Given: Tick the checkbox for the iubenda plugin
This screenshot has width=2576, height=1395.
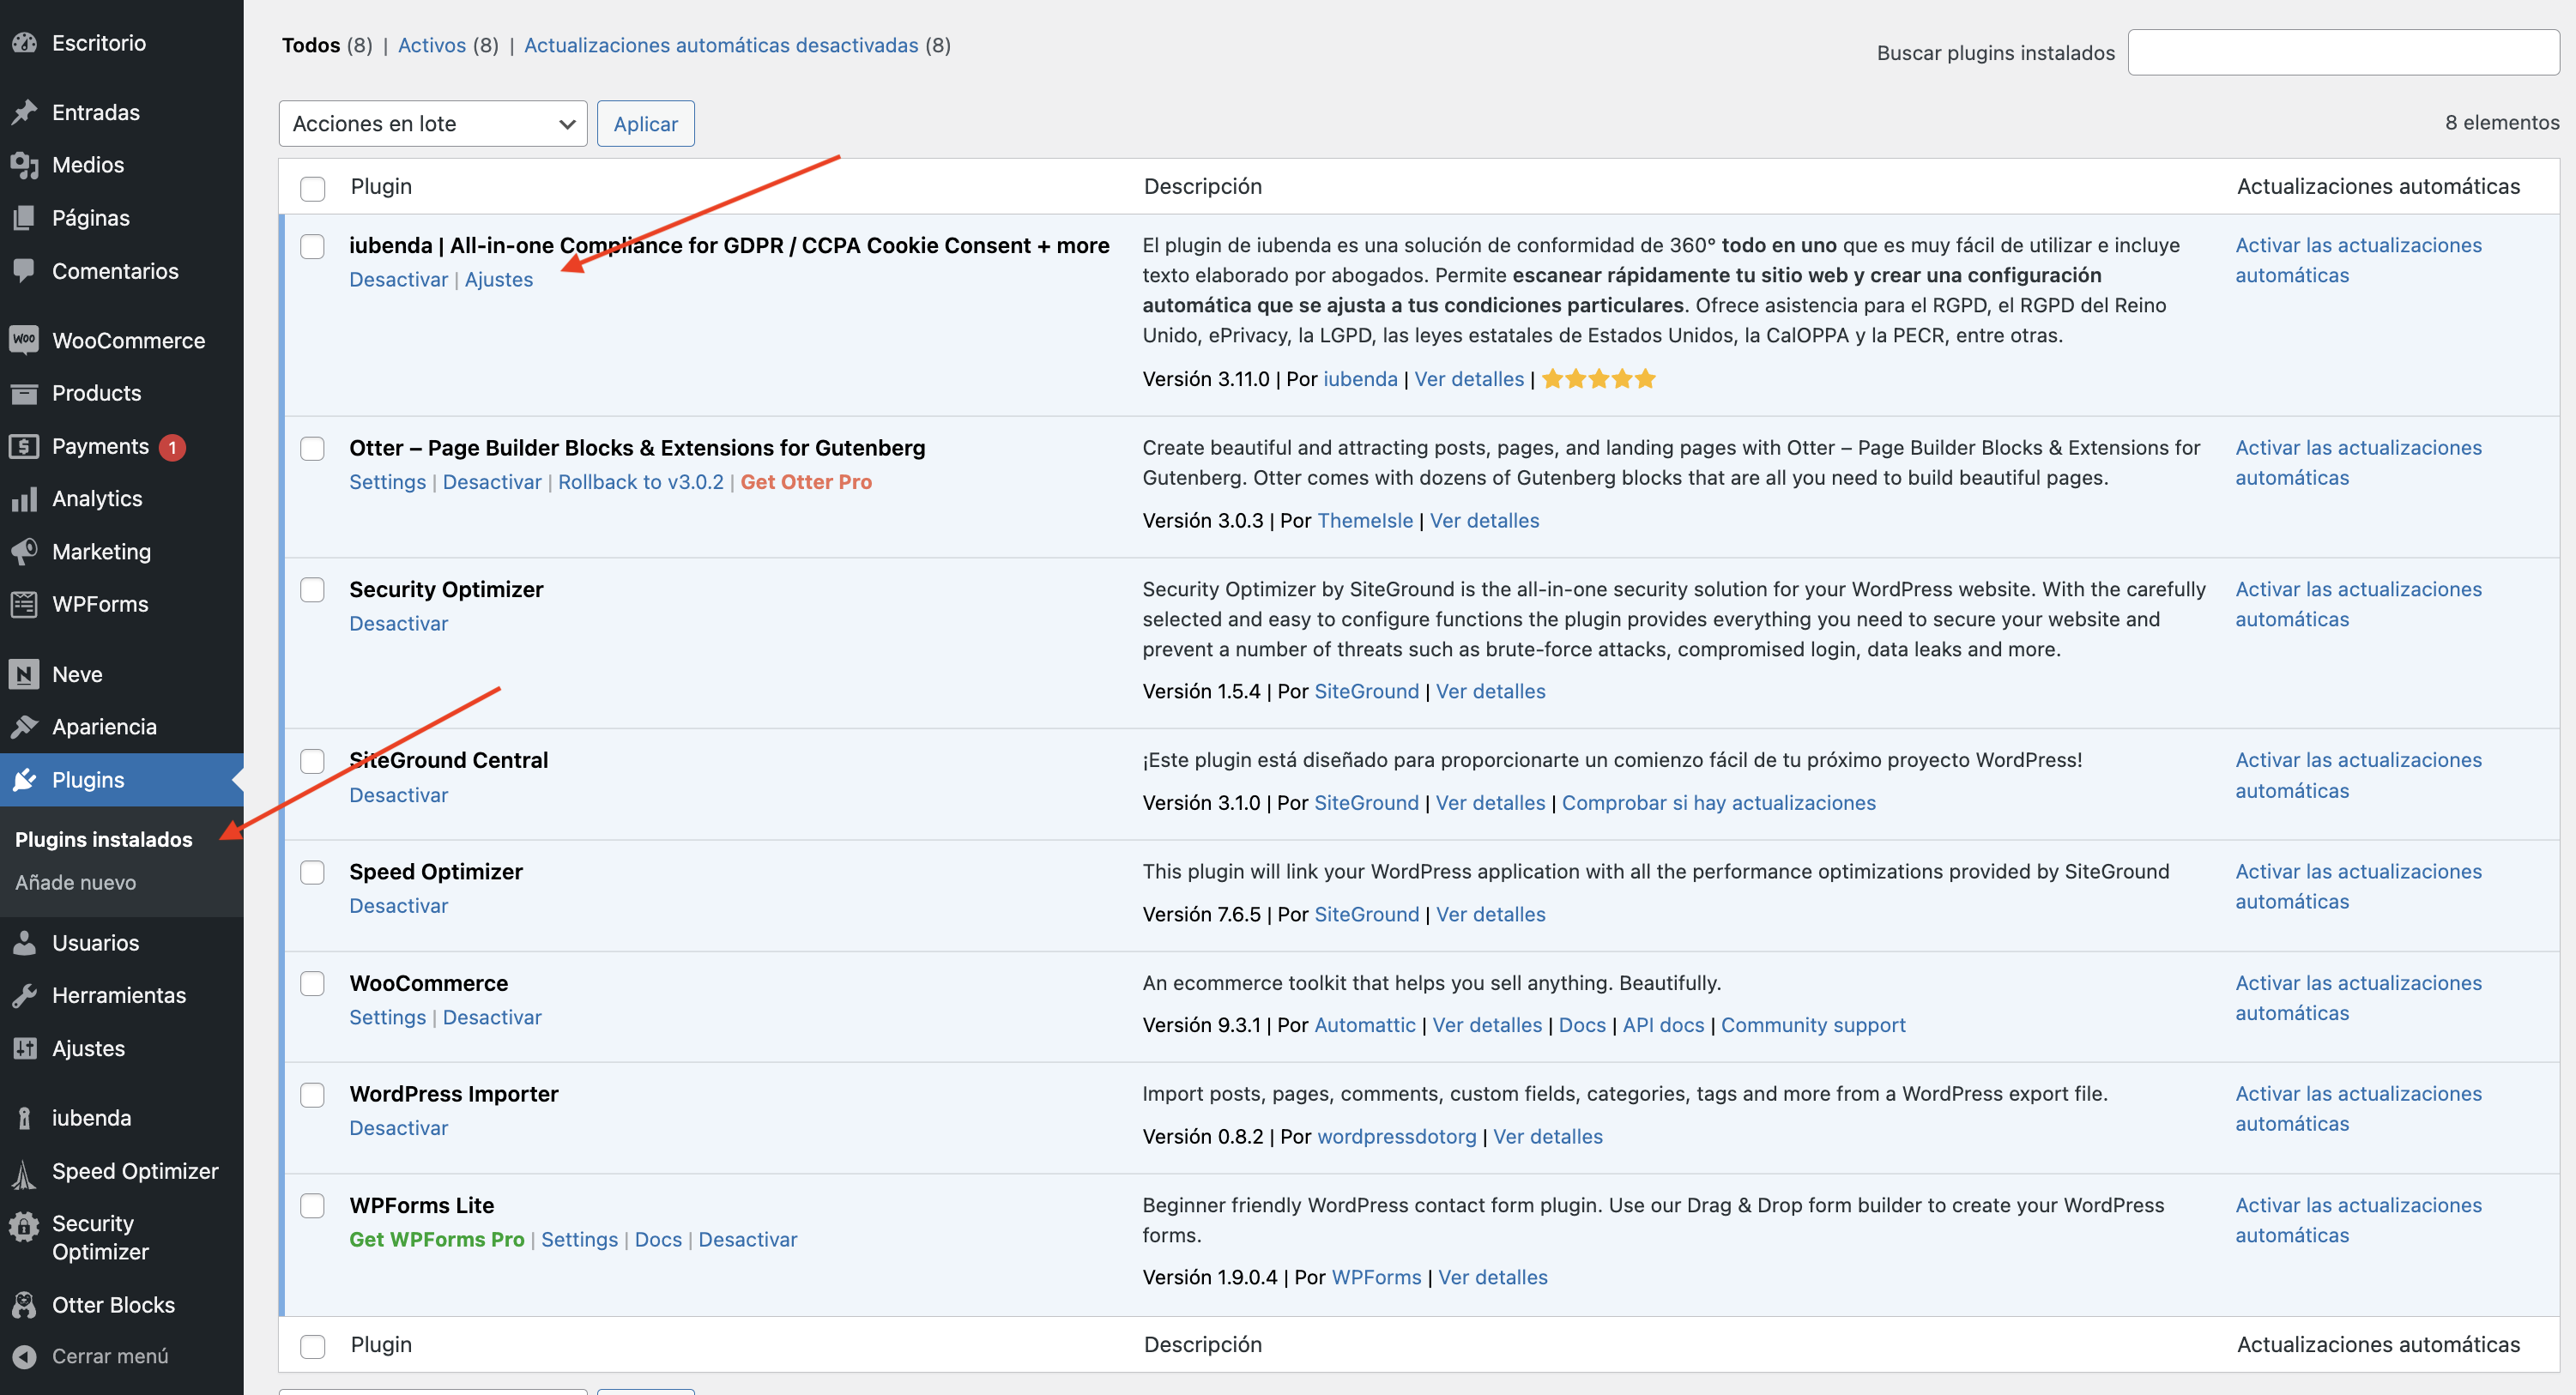Looking at the screenshot, I should 313,246.
